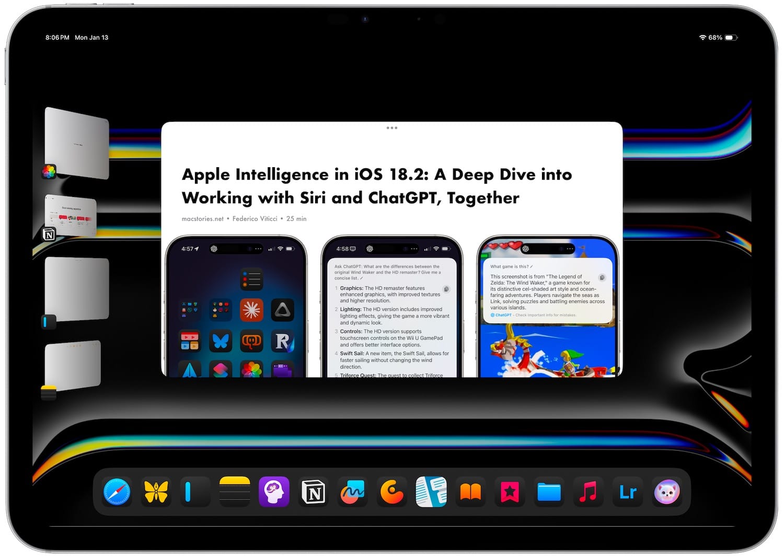The height and width of the screenshot is (558, 784).
Task: Switch to the Photos window thumbnail in Stage Manager
Action: pos(77,141)
